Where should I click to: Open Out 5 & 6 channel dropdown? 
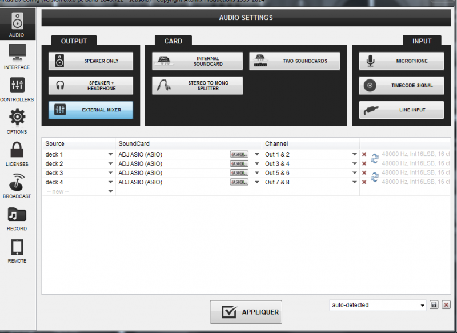click(354, 173)
